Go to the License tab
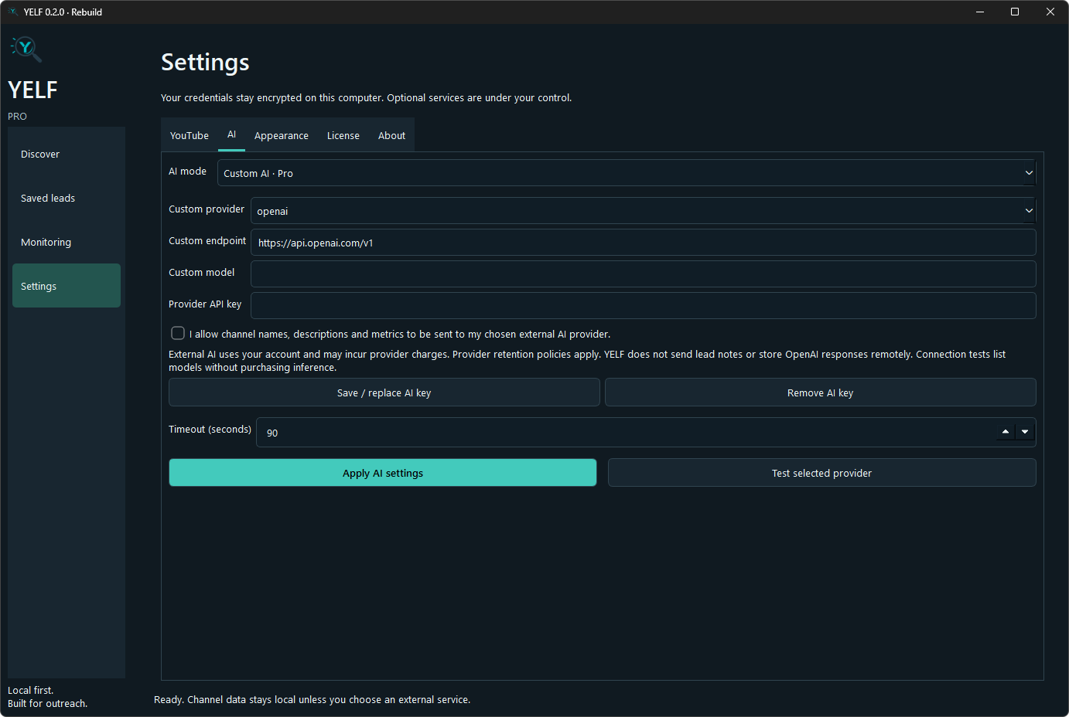 (343, 135)
